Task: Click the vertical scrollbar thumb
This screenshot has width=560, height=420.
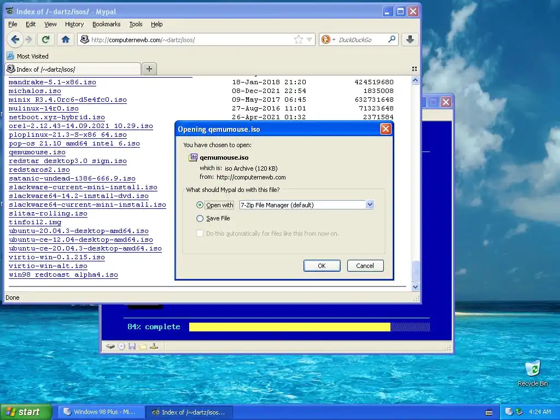Action: click(x=415, y=271)
